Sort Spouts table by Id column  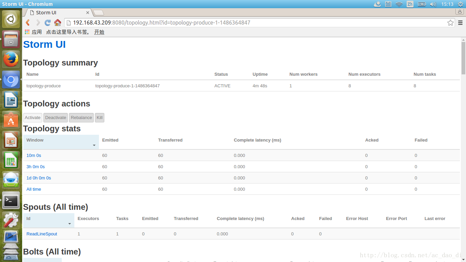49,220
